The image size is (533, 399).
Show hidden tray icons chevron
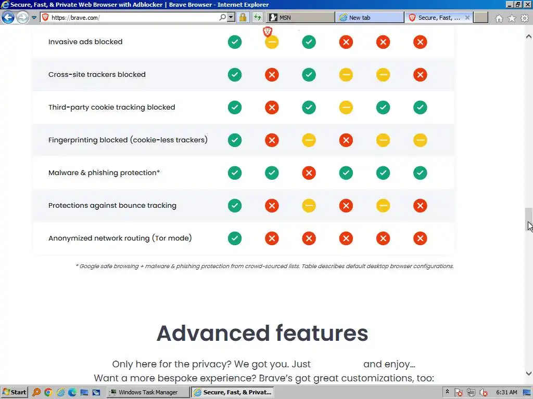[447, 392]
